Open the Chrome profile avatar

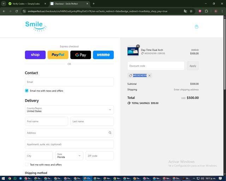coord(216,11)
